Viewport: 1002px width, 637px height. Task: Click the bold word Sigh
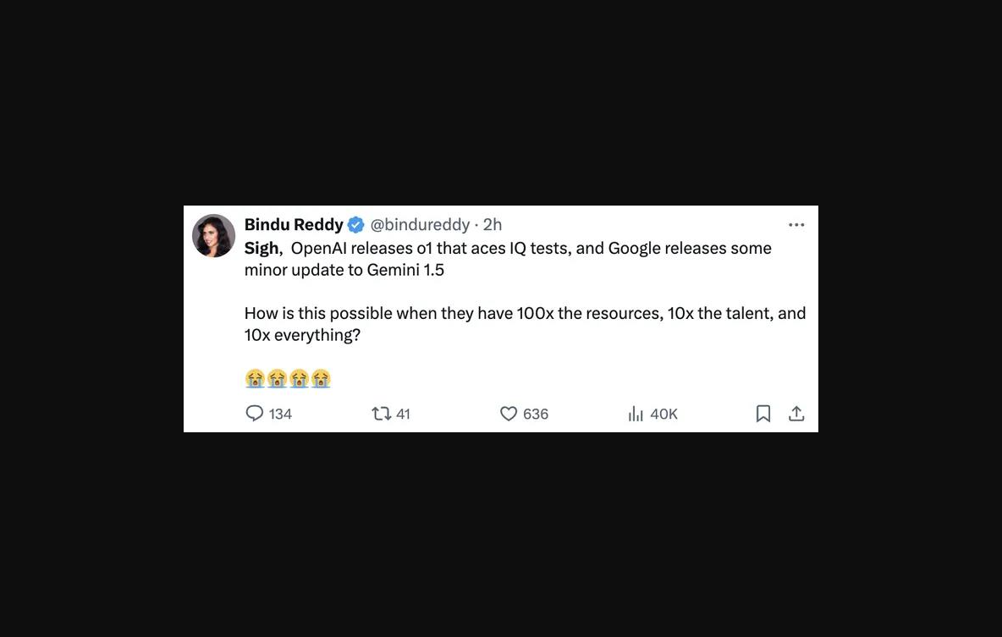(x=262, y=248)
